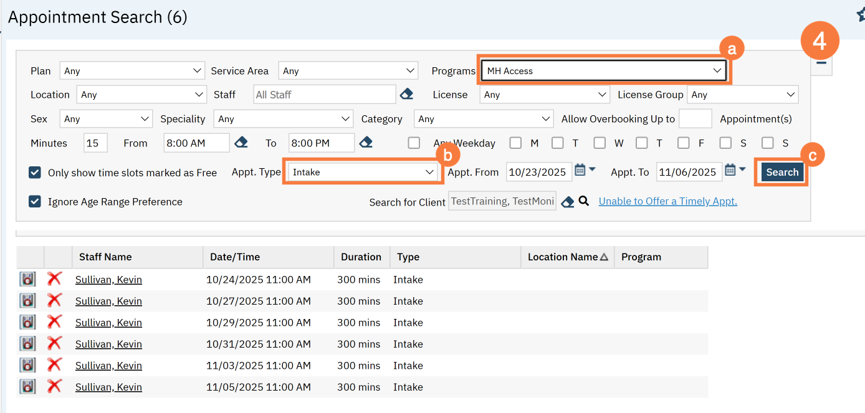Click the Minutes input field
Screen dimensions: 865x413
[95, 143]
